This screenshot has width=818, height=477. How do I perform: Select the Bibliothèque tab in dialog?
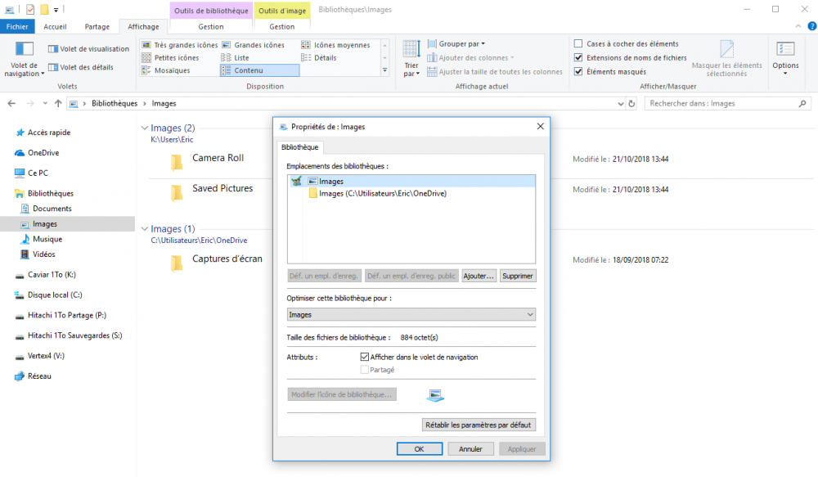[299, 147]
